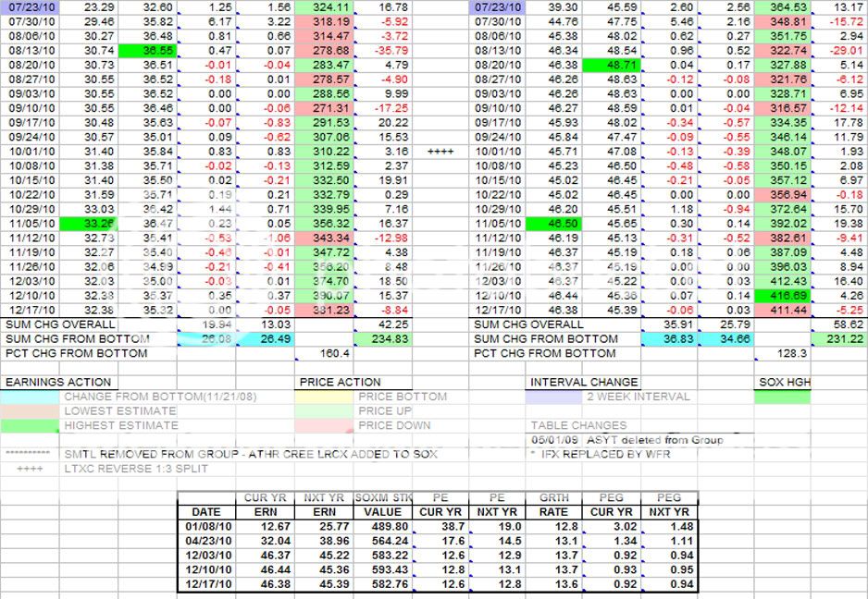Select the cyan cell showing 231.22

tap(838, 338)
